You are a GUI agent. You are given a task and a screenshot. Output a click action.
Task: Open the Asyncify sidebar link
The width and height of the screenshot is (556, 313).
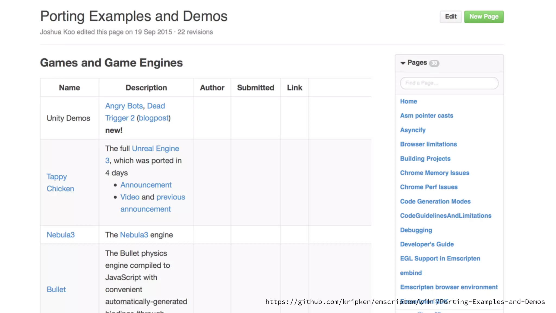[413, 130]
